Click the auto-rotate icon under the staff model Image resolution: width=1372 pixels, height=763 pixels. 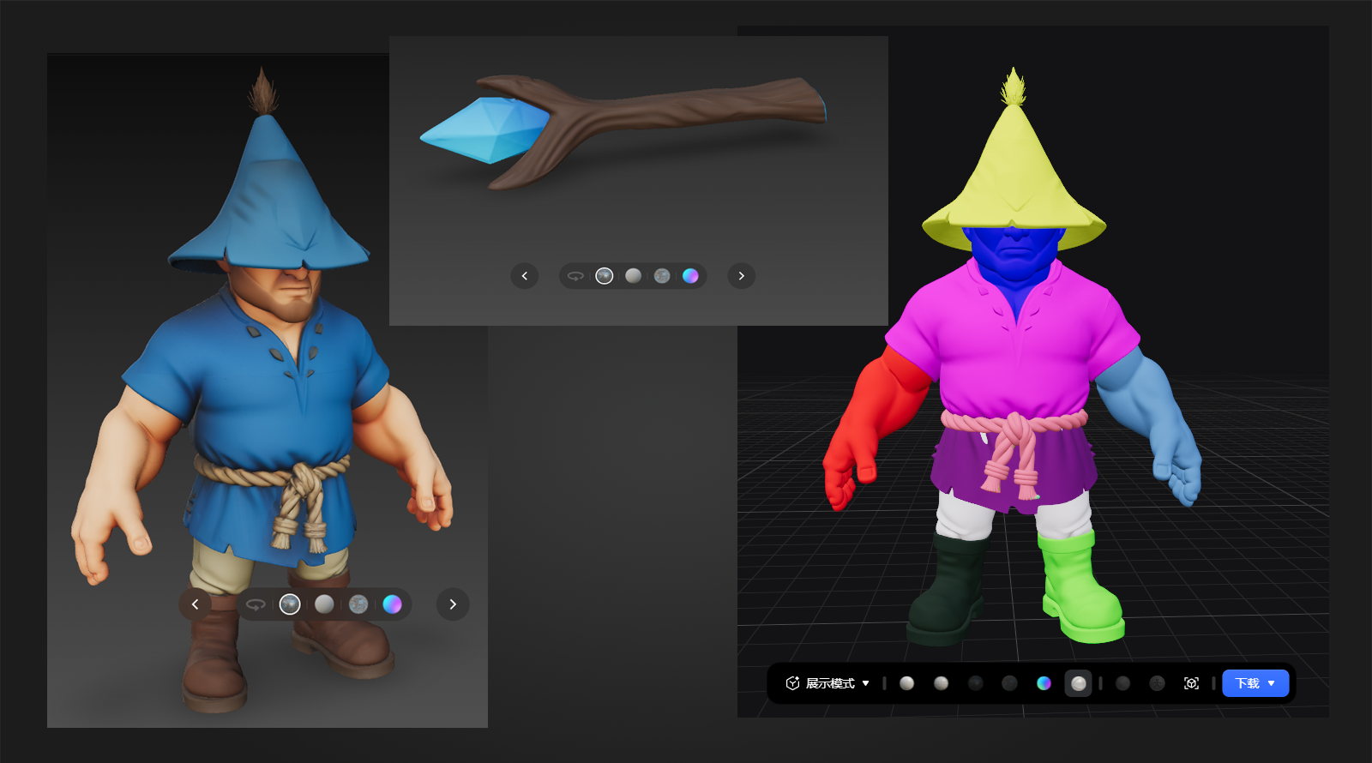coord(575,276)
